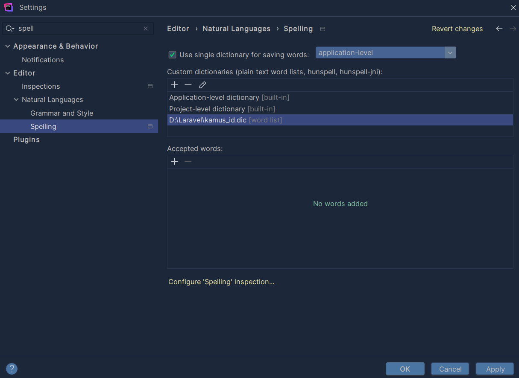Open Configure 'Spelling' inspection link
519x378 pixels.
[x=221, y=282]
